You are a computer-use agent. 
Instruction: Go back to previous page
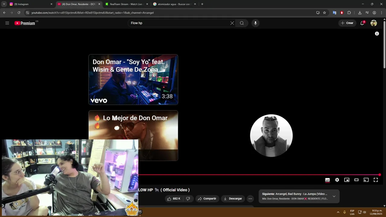(x=4, y=13)
